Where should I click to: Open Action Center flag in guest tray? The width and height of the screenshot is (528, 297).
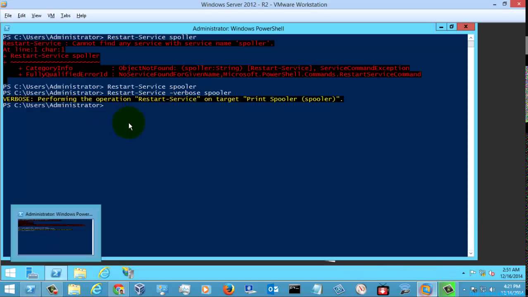473,273
